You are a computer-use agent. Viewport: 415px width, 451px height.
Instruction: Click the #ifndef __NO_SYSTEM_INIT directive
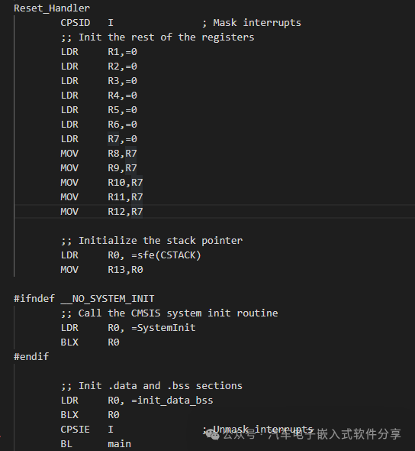[x=84, y=299]
